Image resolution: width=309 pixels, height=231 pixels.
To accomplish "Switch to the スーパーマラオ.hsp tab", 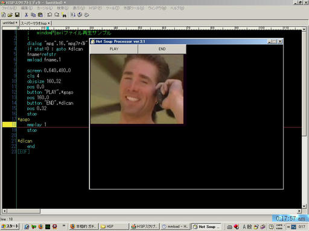I will [36, 23].
